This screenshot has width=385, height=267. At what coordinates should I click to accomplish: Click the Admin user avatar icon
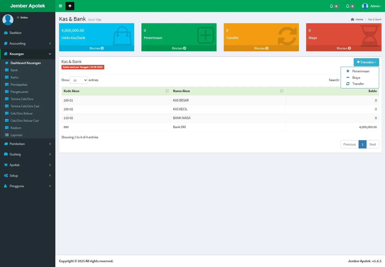pyautogui.click(x=365, y=6)
